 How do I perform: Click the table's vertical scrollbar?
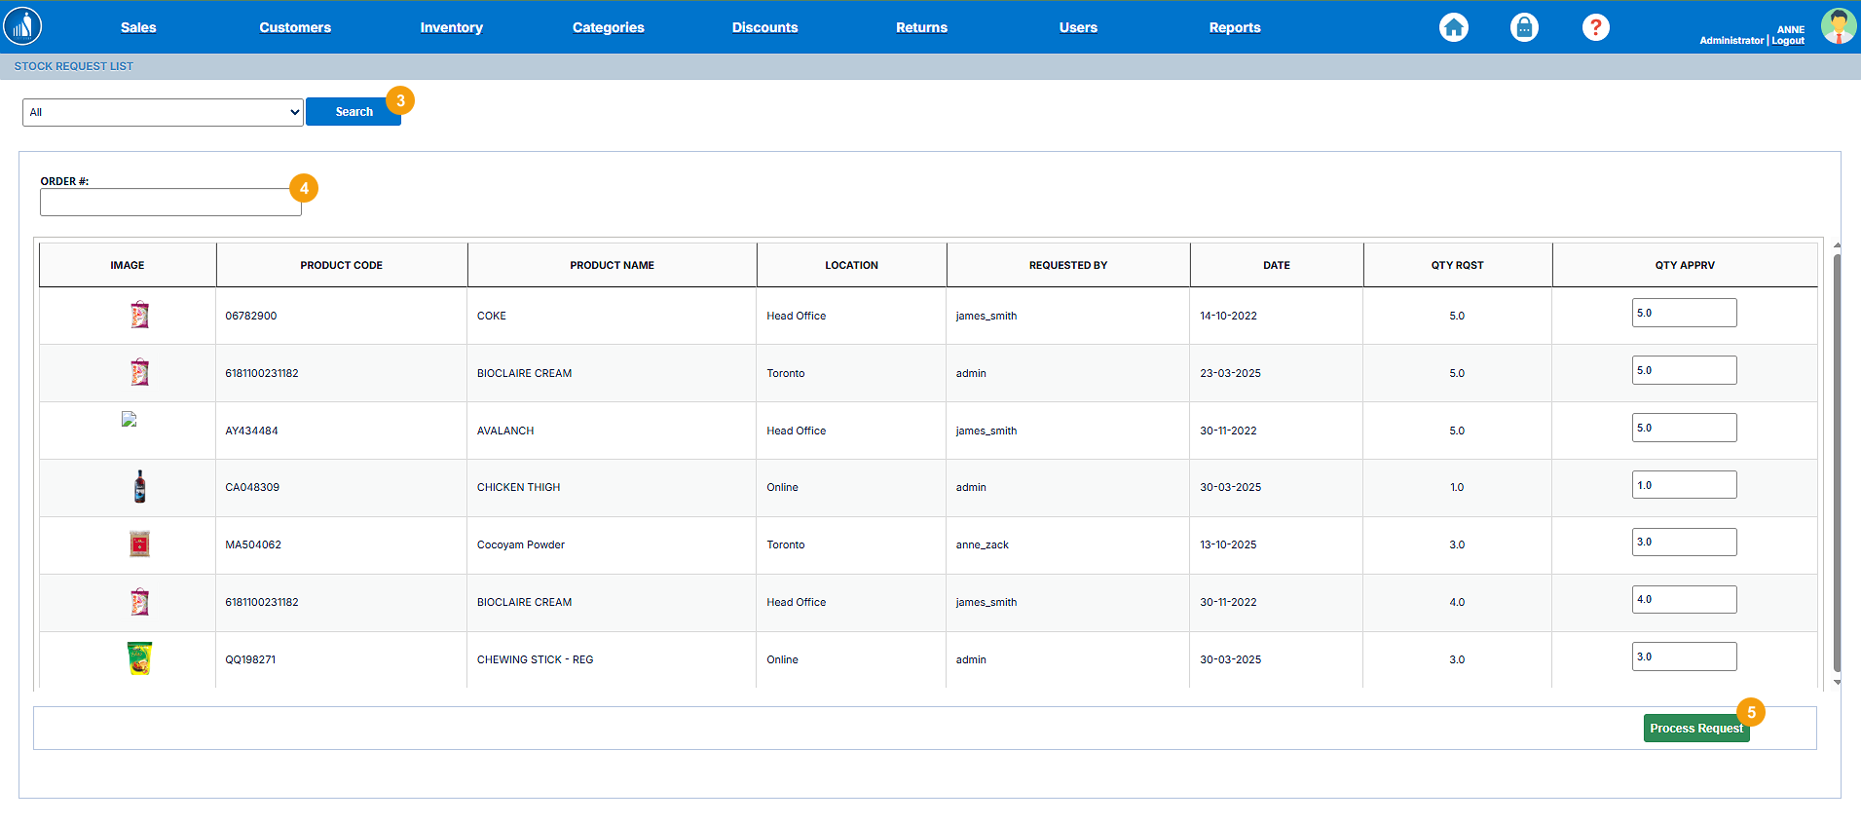tap(1837, 463)
